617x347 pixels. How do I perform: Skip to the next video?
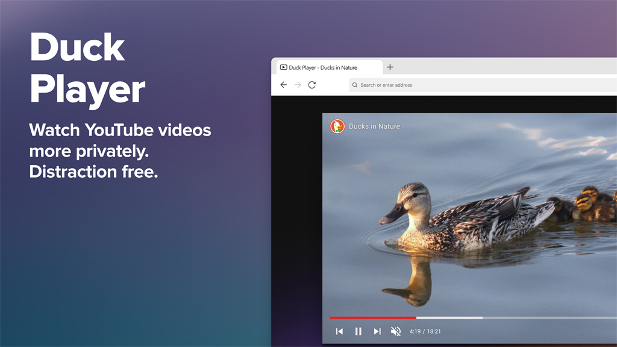377,331
